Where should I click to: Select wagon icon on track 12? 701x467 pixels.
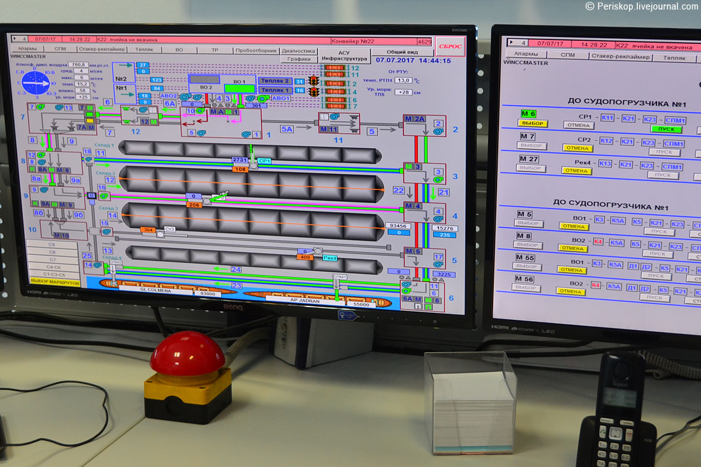tap(335, 68)
